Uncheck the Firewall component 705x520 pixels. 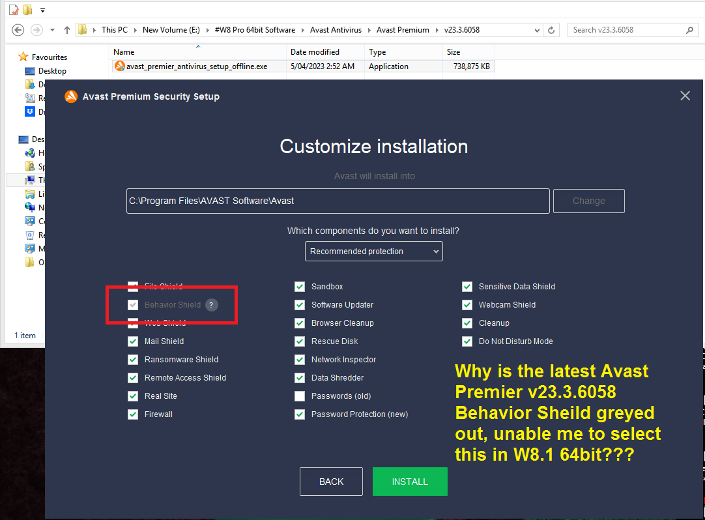[133, 414]
